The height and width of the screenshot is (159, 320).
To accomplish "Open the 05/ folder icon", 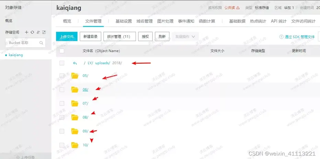I will (75, 76).
